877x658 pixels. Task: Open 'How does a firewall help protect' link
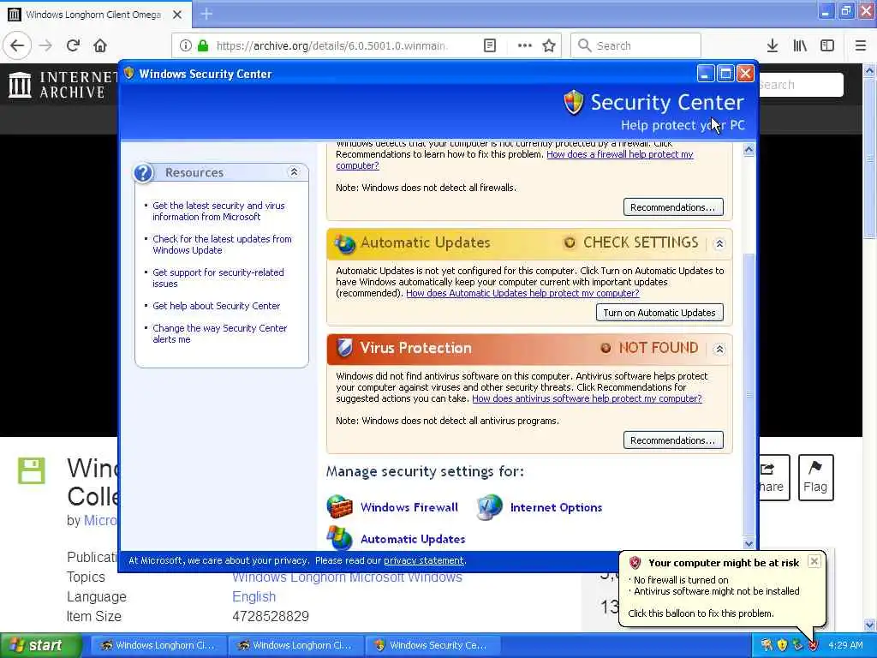click(620, 154)
